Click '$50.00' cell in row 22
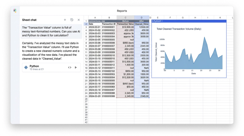This screenshot has width=244, height=136. pyautogui.click(x=125, y=87)
